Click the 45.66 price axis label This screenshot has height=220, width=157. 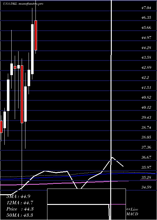(146, 28)
